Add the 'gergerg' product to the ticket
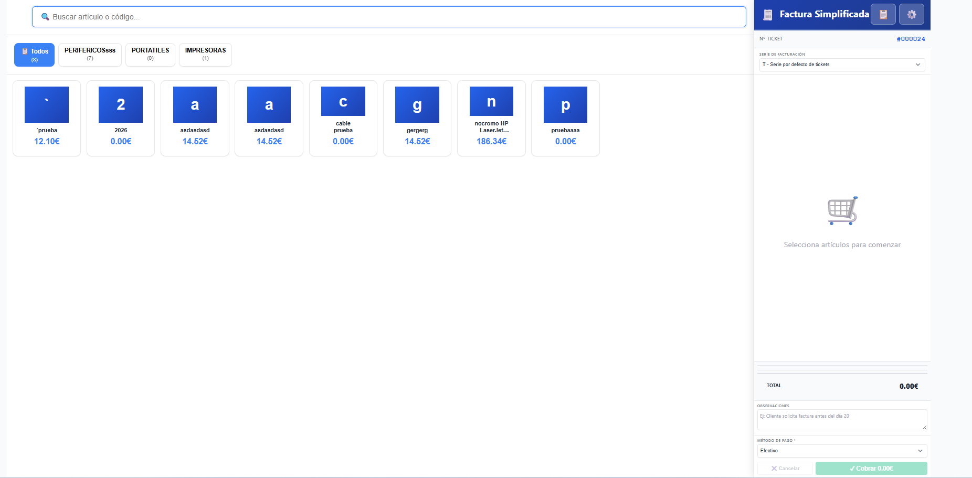 tap(417, 118)
